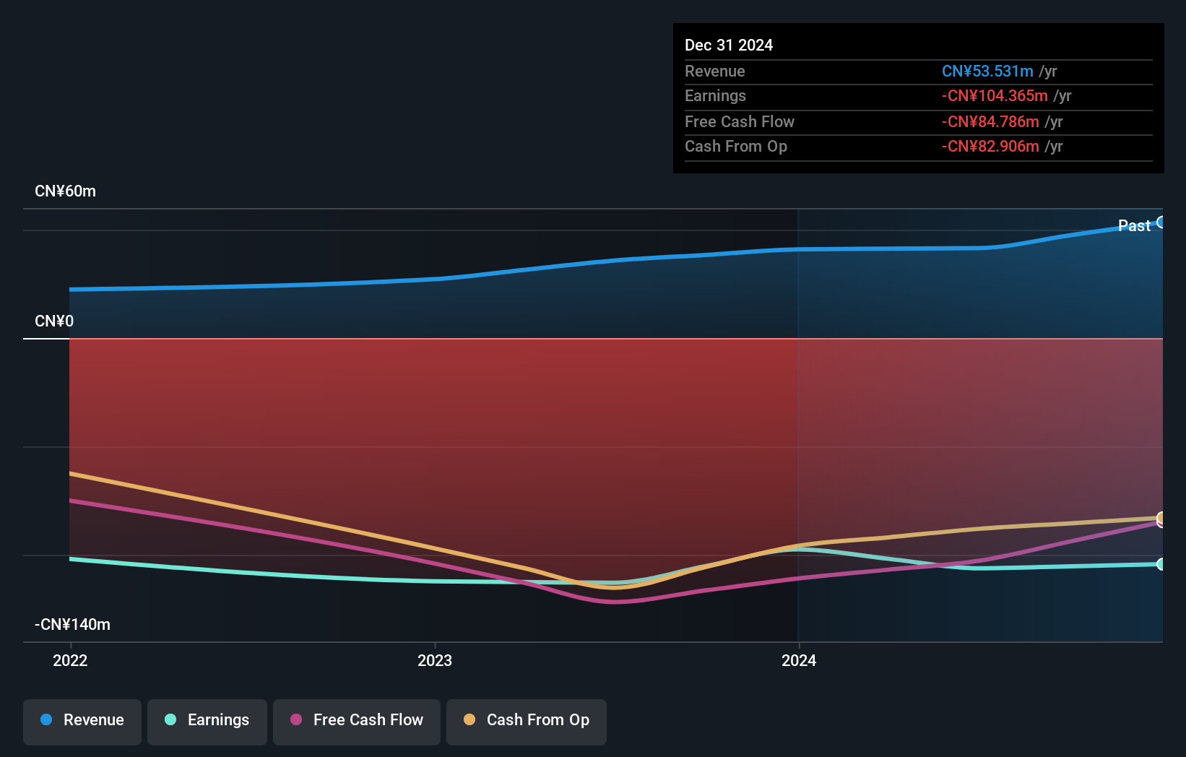
Task: Click the -CN¥140m y-axis label
Action: click(x=72, y=625)
